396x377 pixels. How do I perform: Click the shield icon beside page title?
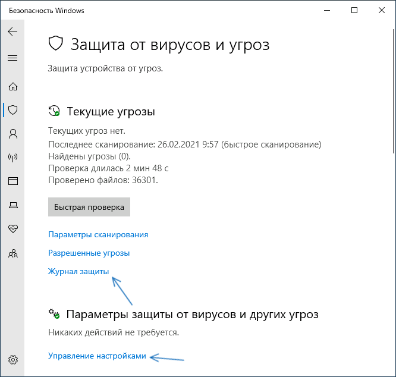tap(55, 43)
